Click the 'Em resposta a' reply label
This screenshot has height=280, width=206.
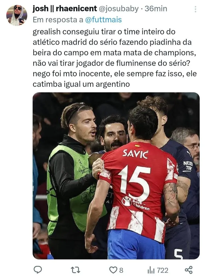click(58, 20)
